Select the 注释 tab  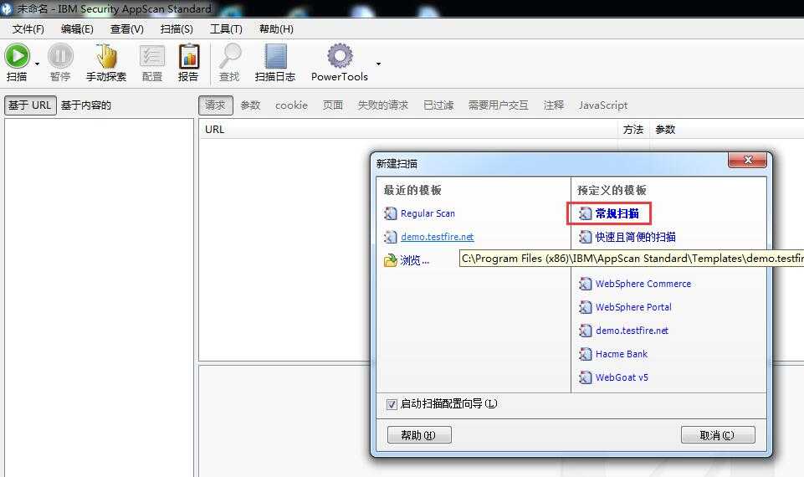(x=554, y=105)
